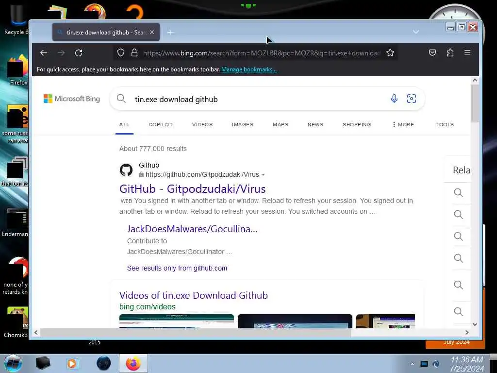Screen dimensions: 497x373
Task: Open a new tab with plus
Action: point(170,32)
